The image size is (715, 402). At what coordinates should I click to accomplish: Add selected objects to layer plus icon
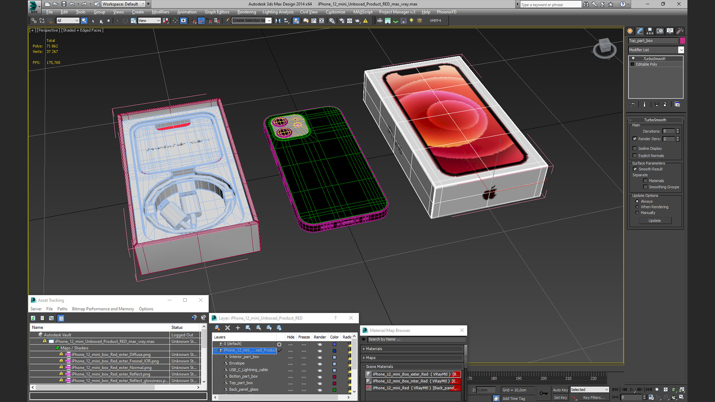[x=238, y=328]
